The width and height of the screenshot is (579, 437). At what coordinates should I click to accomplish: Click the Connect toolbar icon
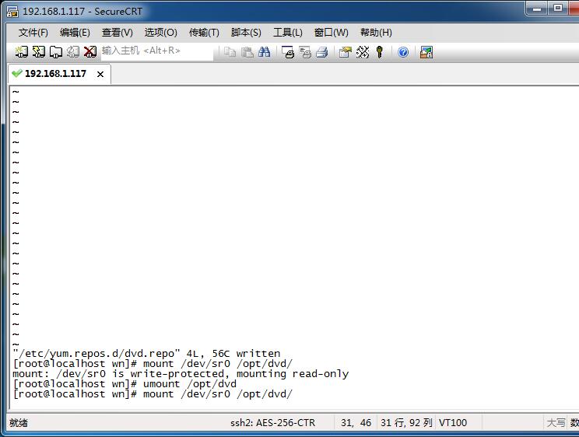(x=22, y=51)
